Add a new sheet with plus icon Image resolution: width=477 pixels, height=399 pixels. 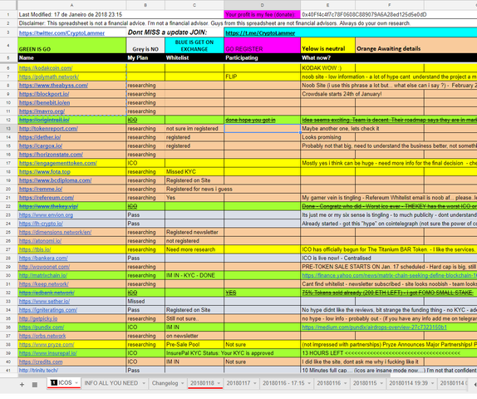[22, 385]
